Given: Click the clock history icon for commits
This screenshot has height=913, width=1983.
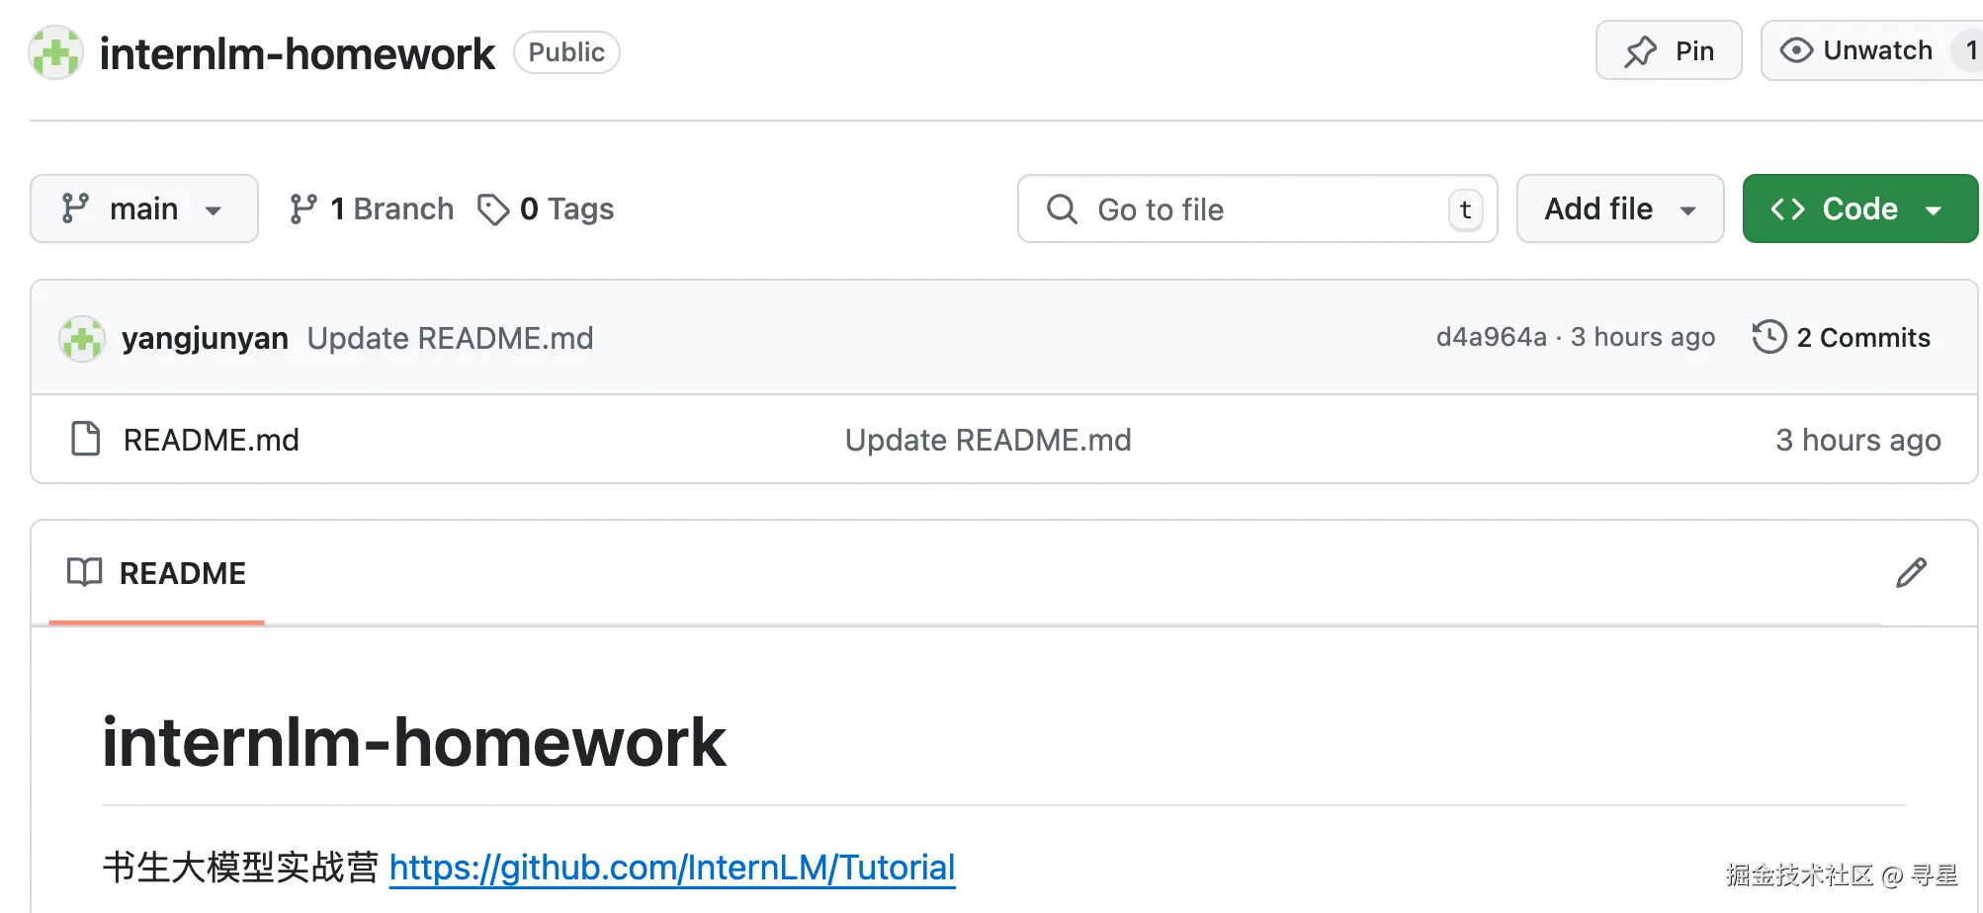Looking at the screenshot, I should coord(1768,337).
